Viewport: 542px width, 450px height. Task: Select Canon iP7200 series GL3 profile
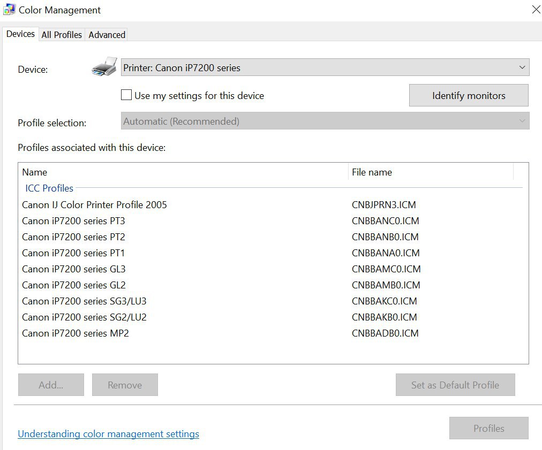[x=73, y=269]
